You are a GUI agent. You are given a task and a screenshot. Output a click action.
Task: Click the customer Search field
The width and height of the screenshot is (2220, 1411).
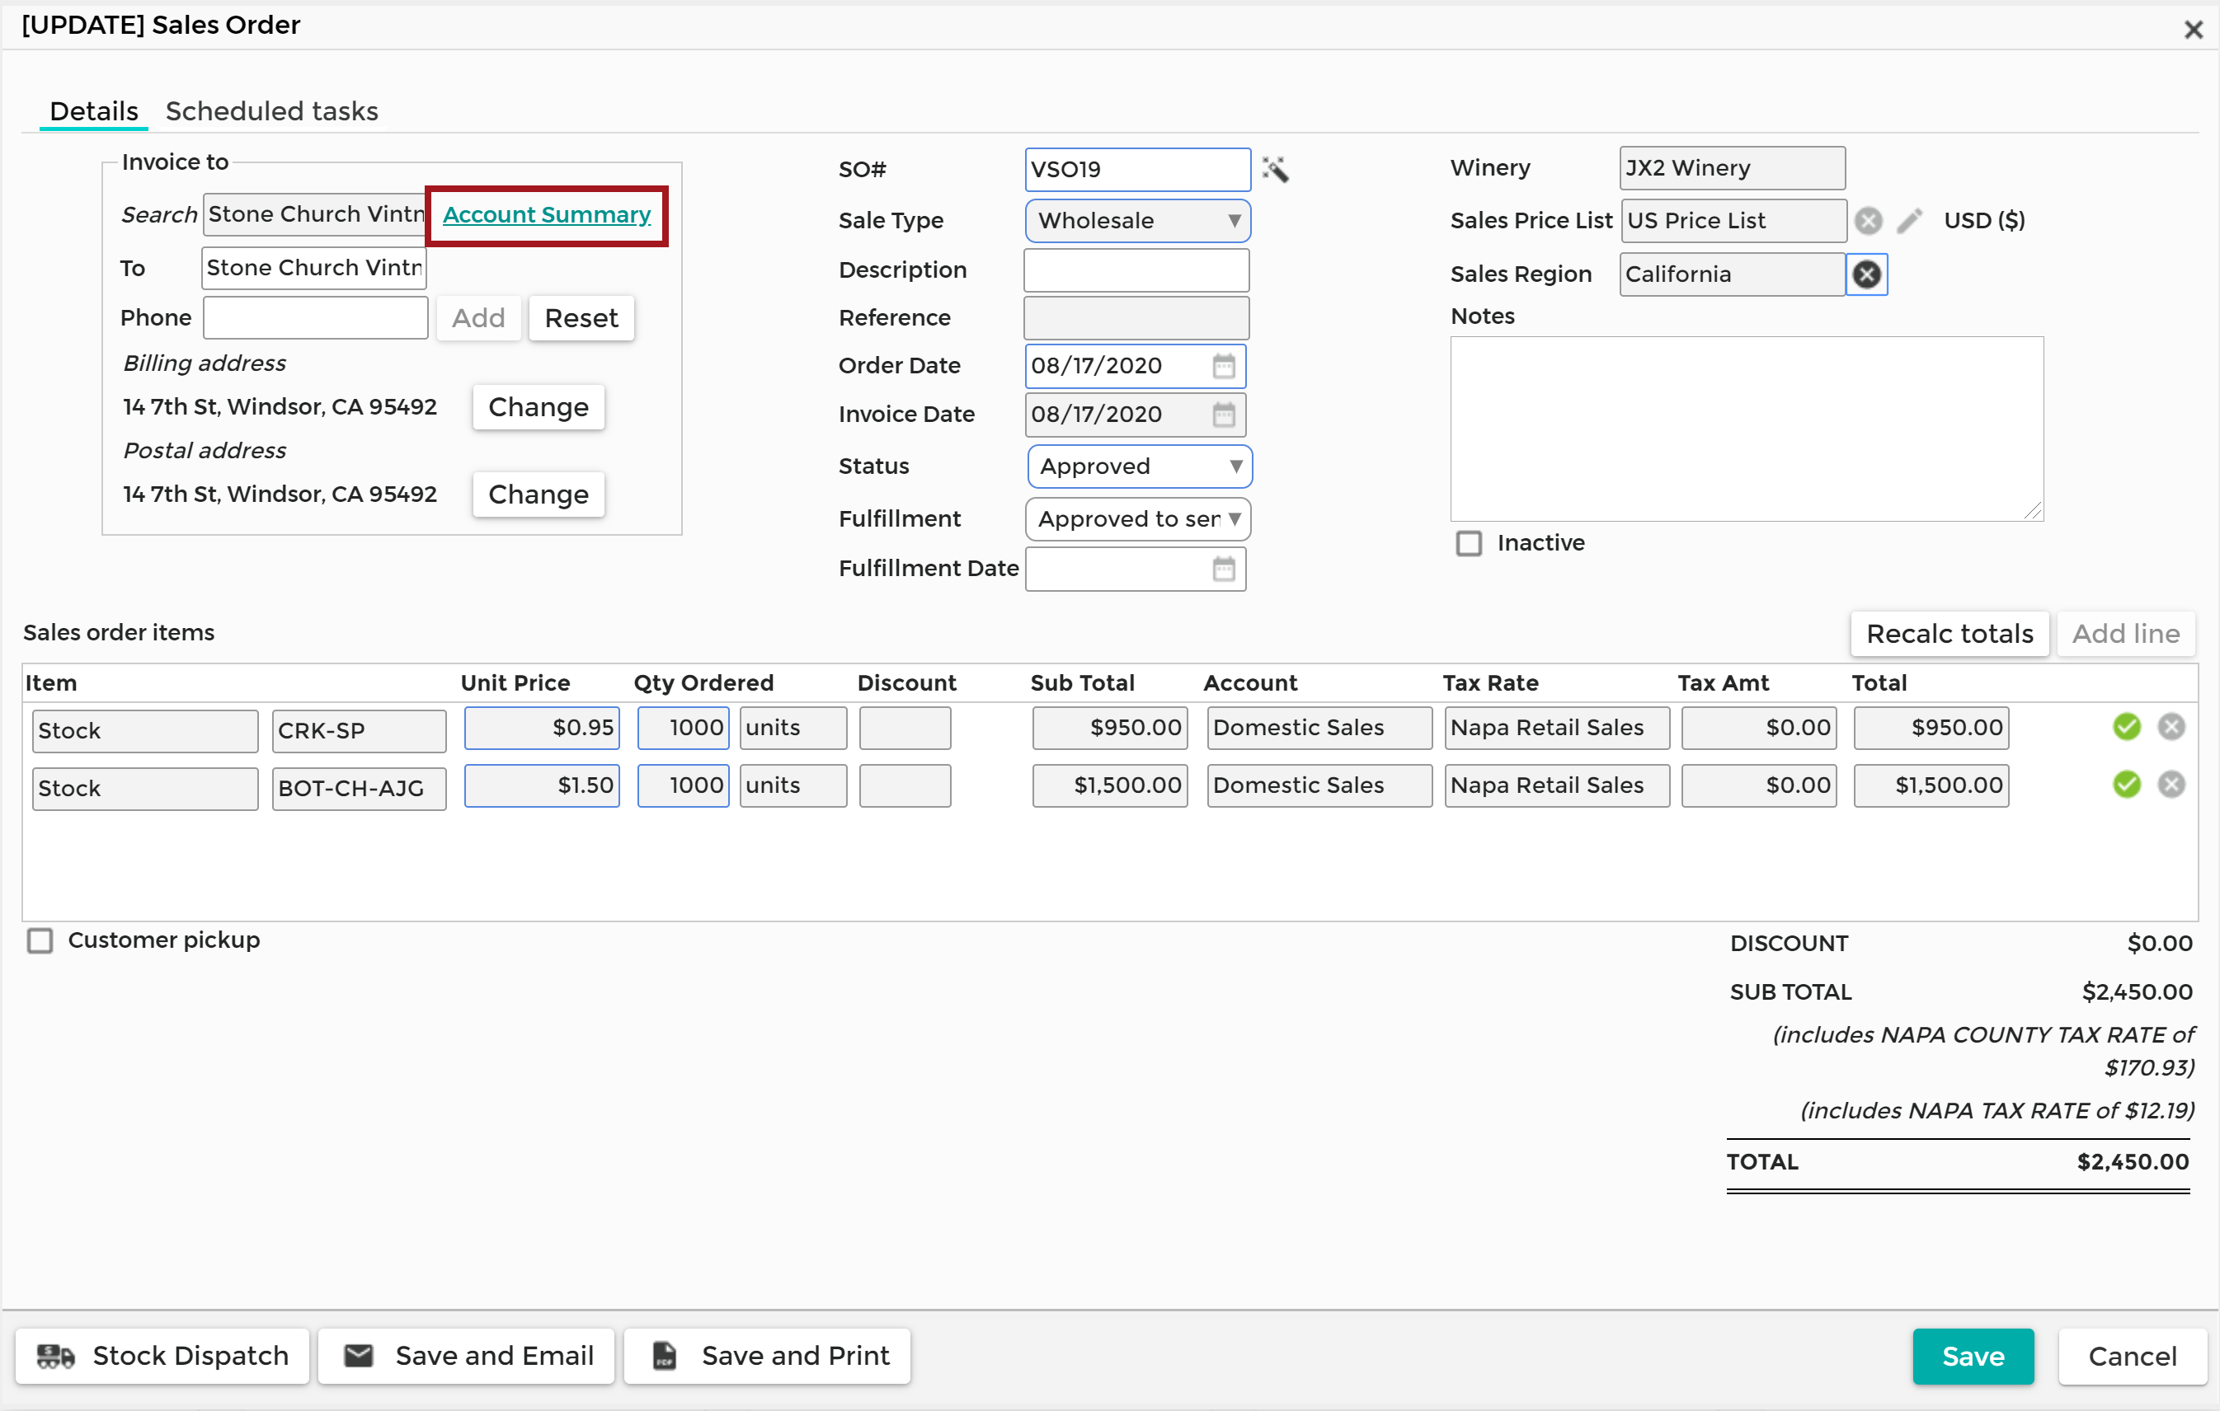point(314,215)
